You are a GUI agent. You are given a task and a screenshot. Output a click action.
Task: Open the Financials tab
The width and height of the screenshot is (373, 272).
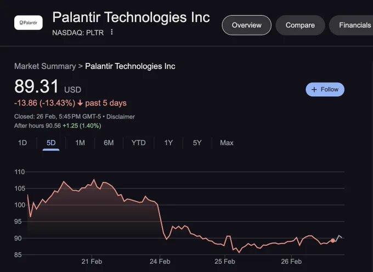coord(352,25)
